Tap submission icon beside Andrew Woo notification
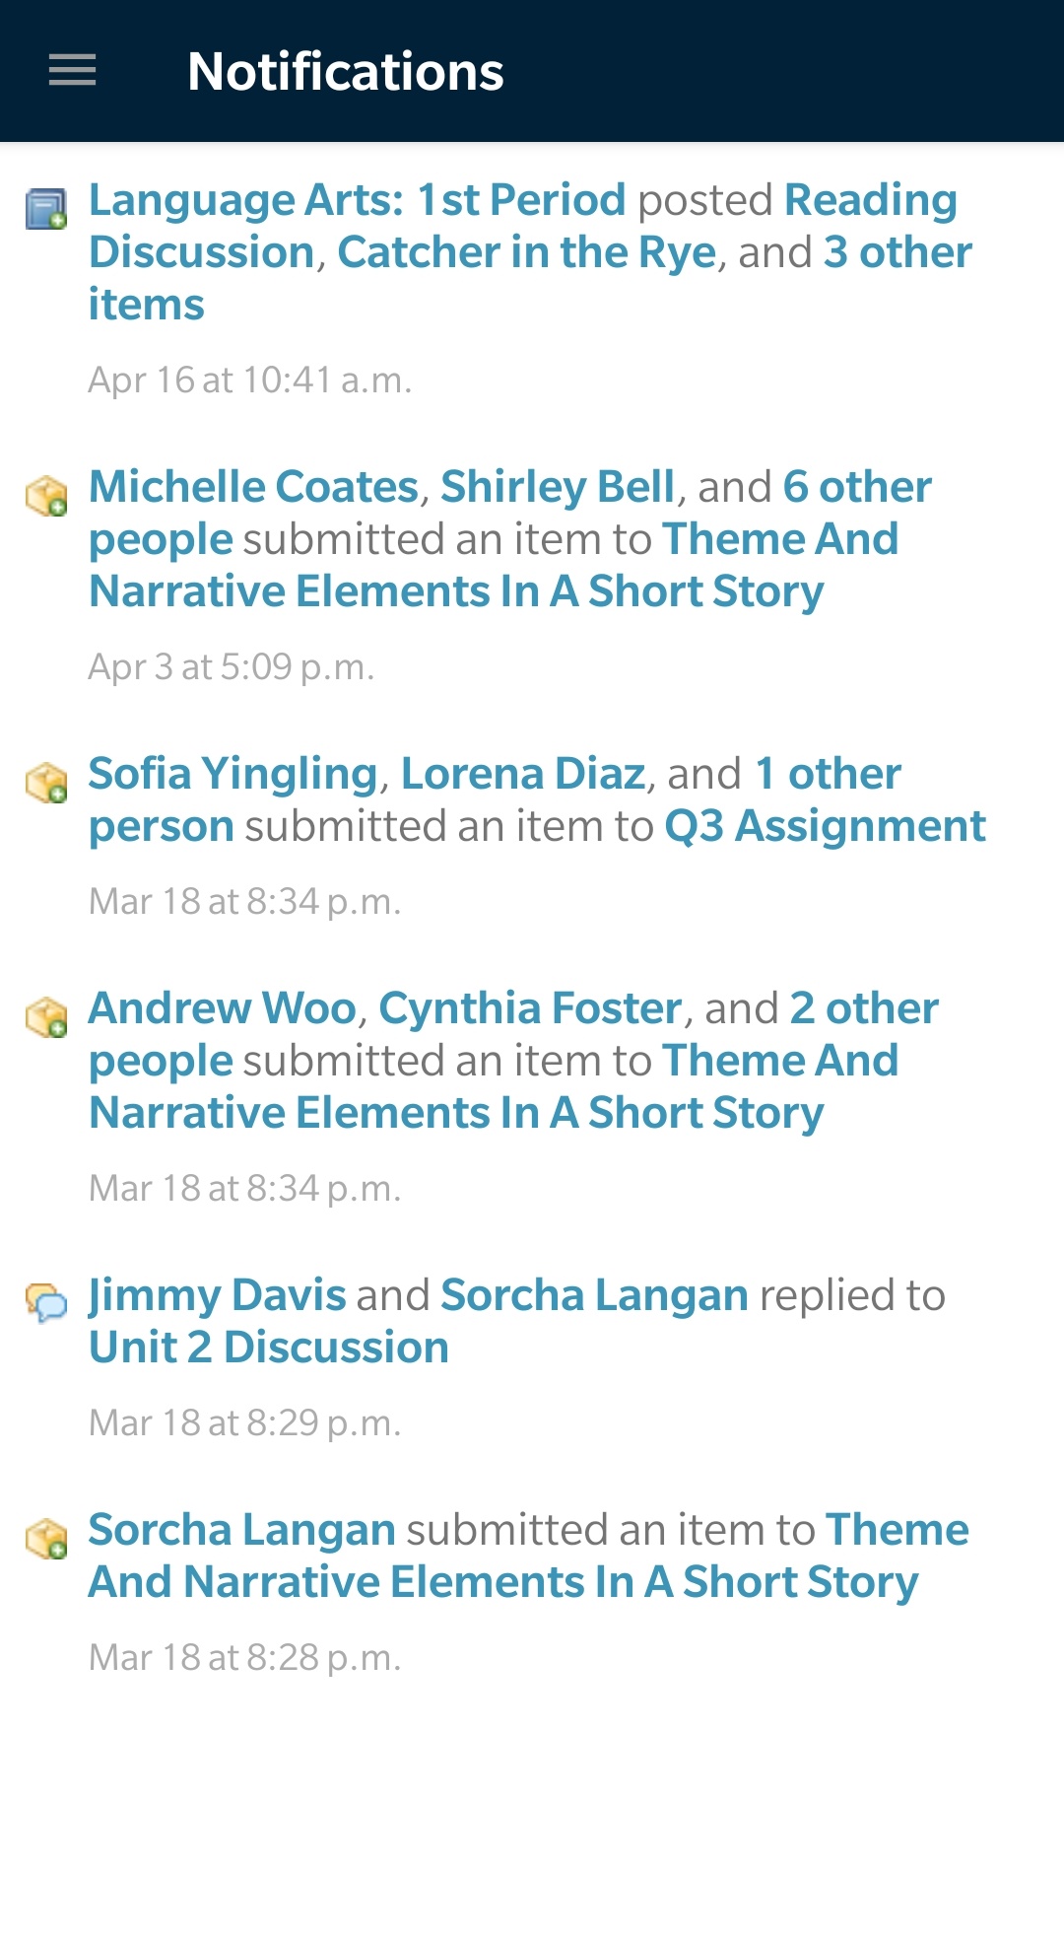Viewport: 1064px width, 1938px height. pyautogui.click(x=46, y=1016)
